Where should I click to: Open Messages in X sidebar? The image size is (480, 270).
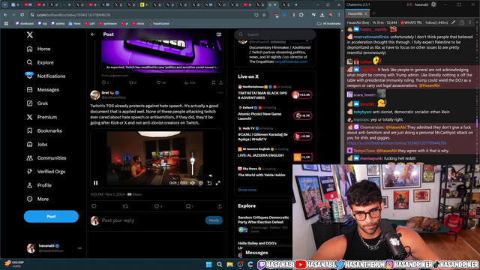[43, 90]
